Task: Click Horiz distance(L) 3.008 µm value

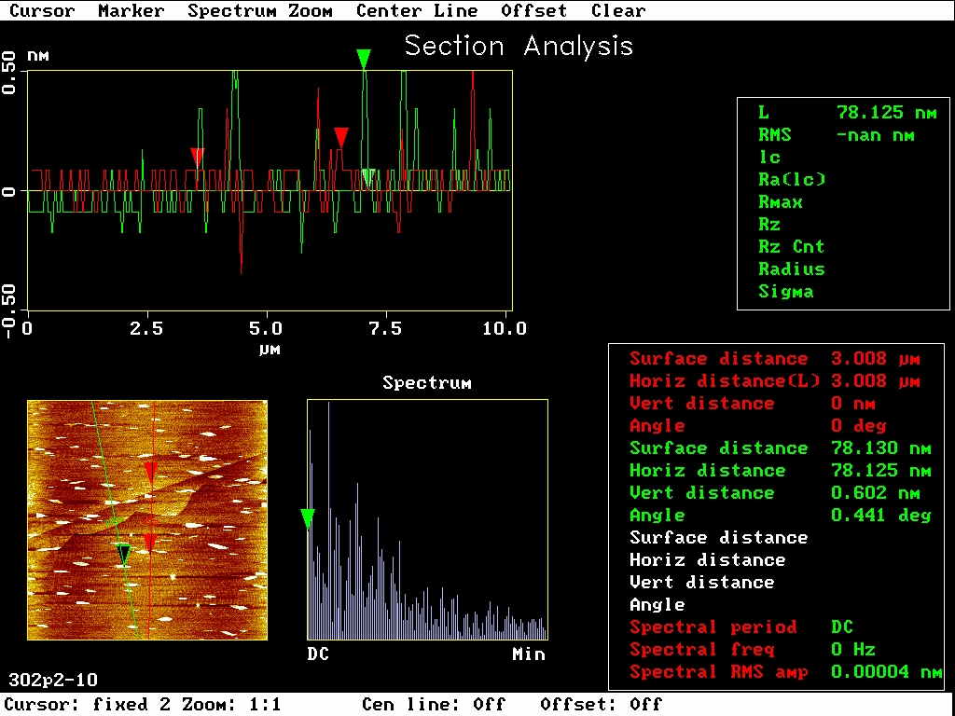Action: click(875, 381)
